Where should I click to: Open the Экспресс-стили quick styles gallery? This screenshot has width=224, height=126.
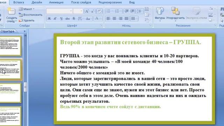[x=196, y=14]
